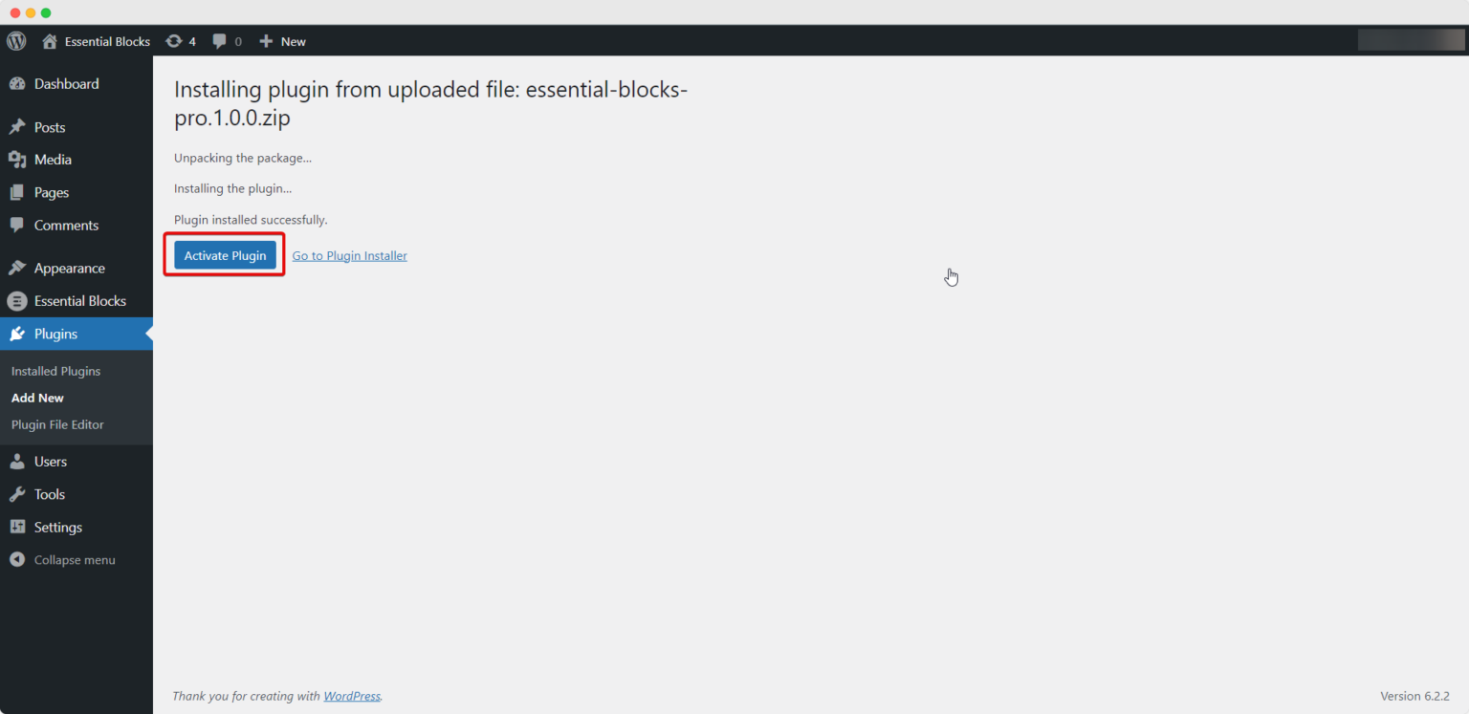Open Appearance using the brush icon
1469x714 pixels.
coord(17,268)
